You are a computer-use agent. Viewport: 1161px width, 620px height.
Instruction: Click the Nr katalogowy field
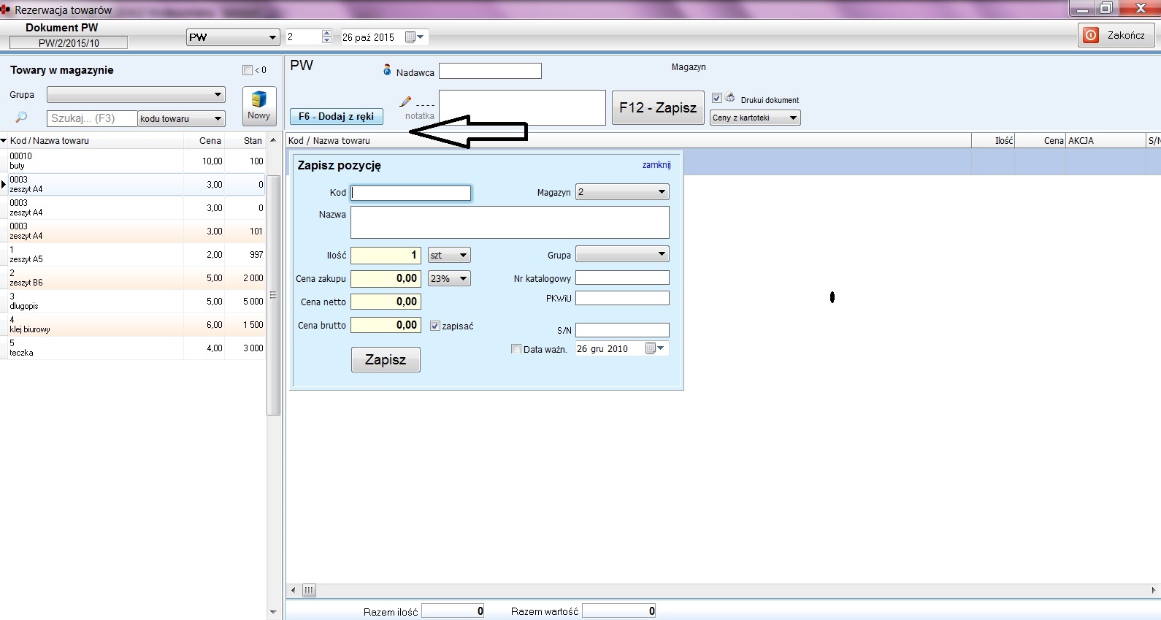[x=622, y=278]
